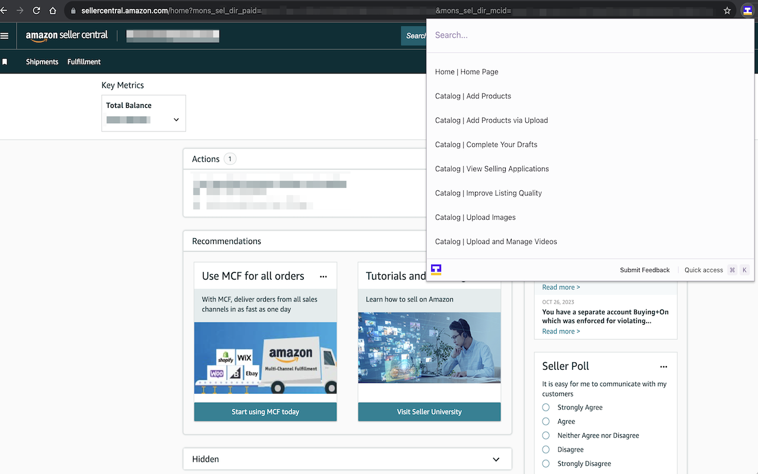Go to the browser home button
This screenshot has width=758, height=474.
tap(53, 11)
